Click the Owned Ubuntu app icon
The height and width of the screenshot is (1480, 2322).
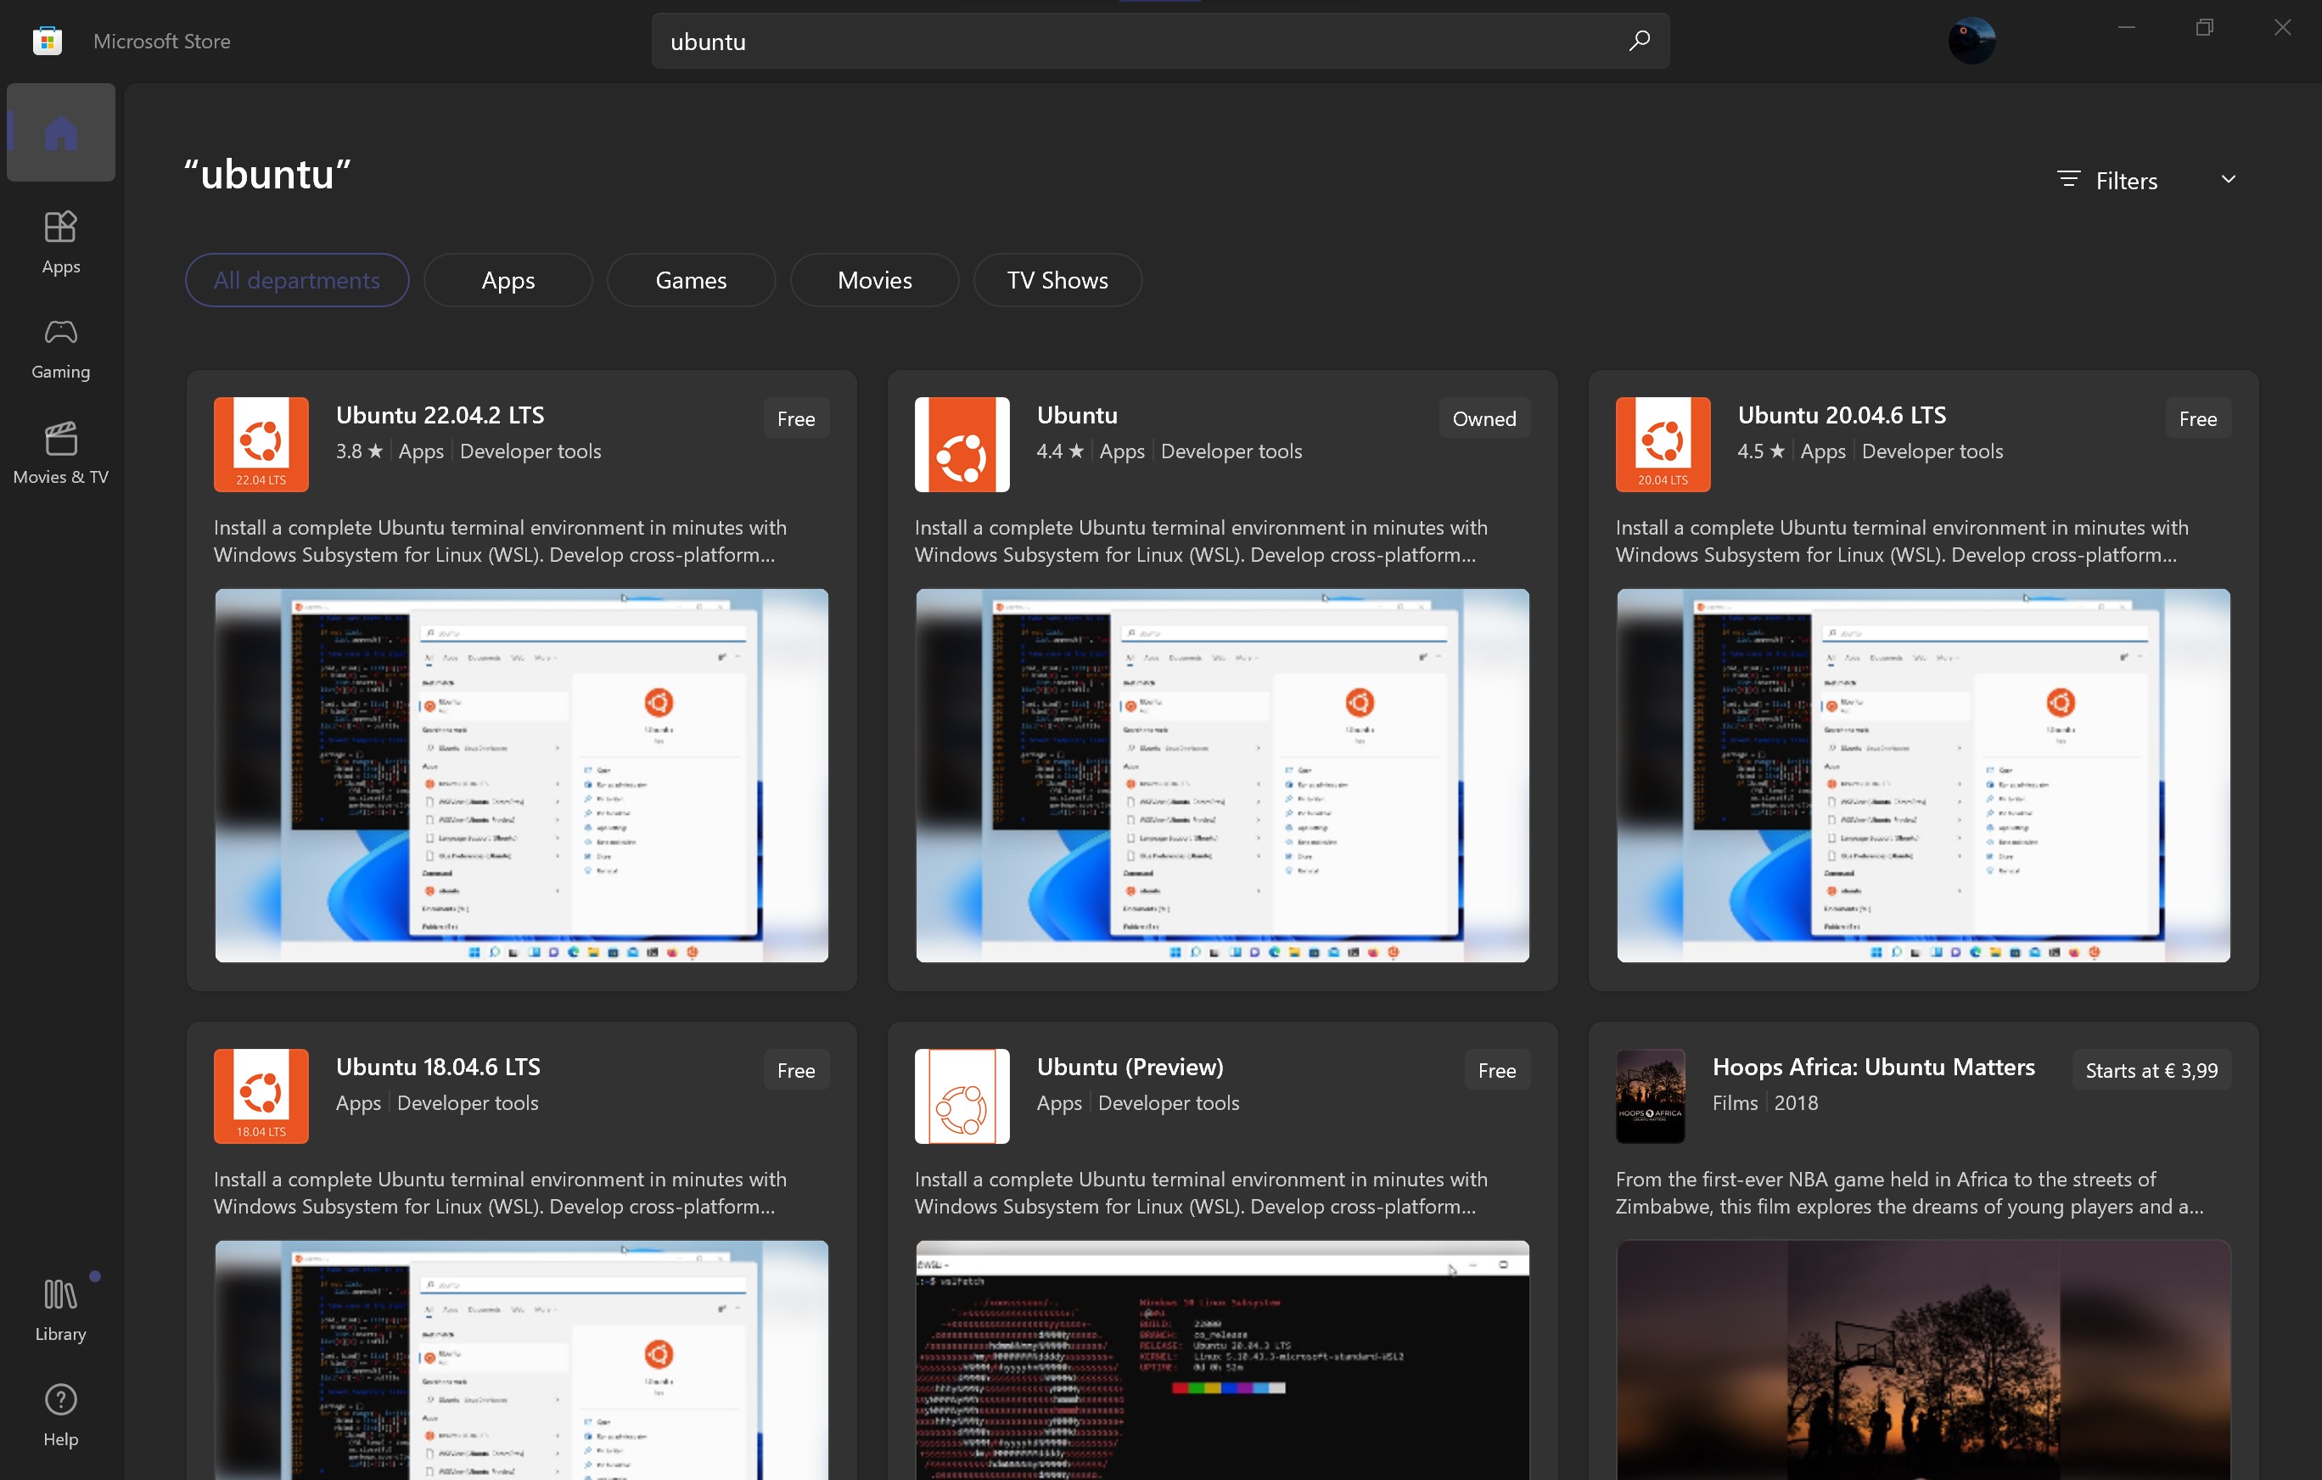click(x=962, y=445)
